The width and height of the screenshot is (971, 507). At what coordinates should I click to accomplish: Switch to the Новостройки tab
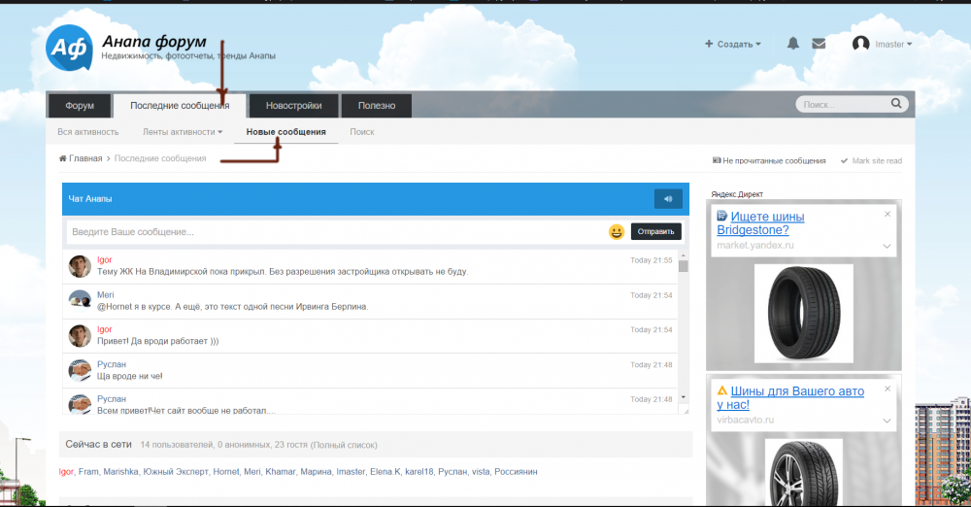(293, 105)
